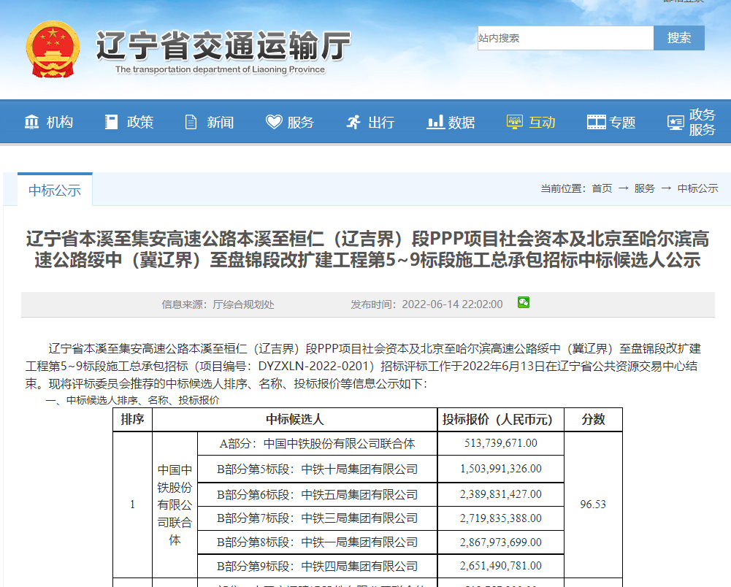Click the 专题 film strip icon
Image resolution: width=731 pixels, height=587 pixels.
[596, 122]
